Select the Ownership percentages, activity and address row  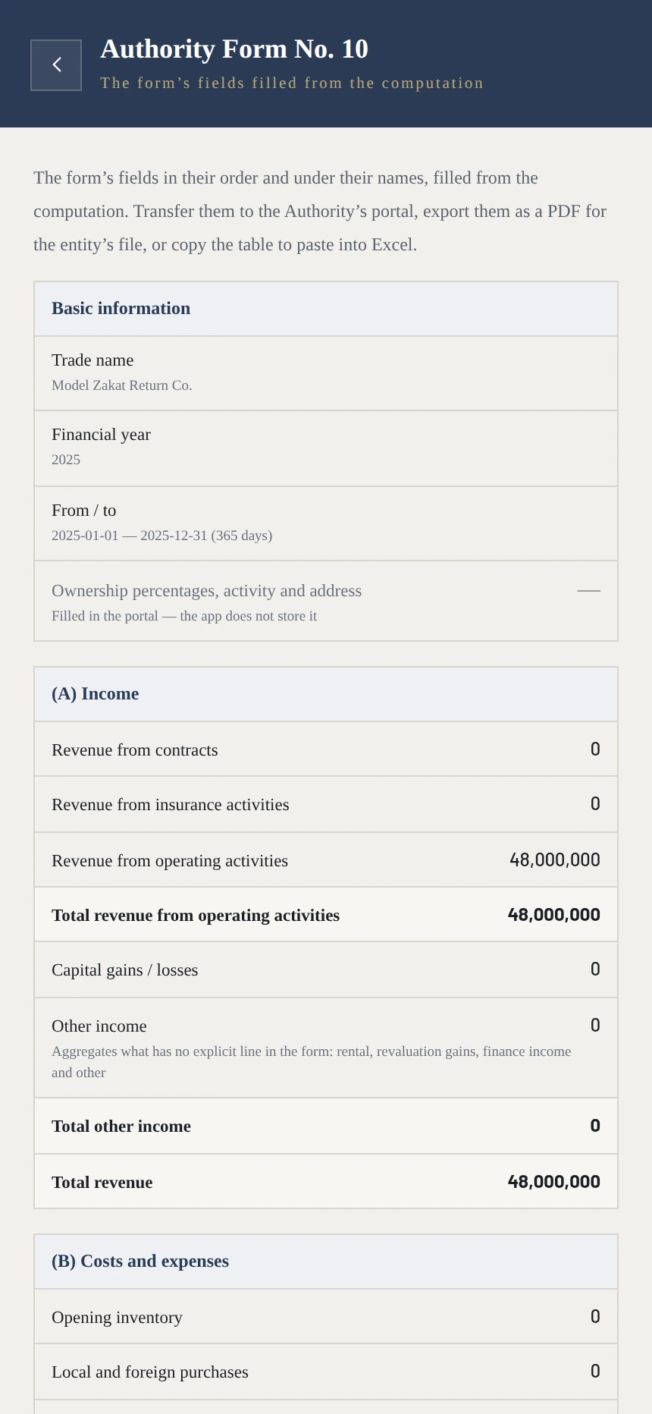click(326, 601)
